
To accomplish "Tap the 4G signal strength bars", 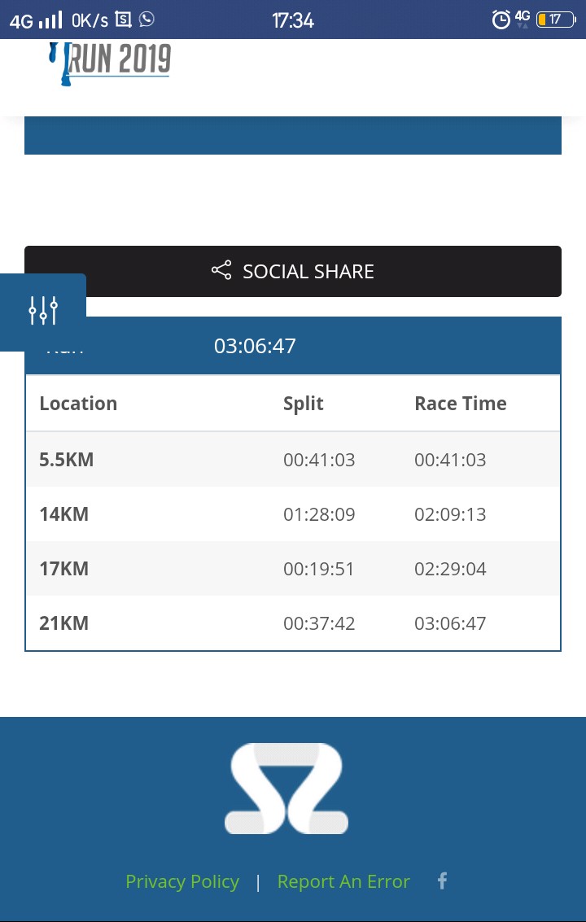I will (x=50, y=20).
